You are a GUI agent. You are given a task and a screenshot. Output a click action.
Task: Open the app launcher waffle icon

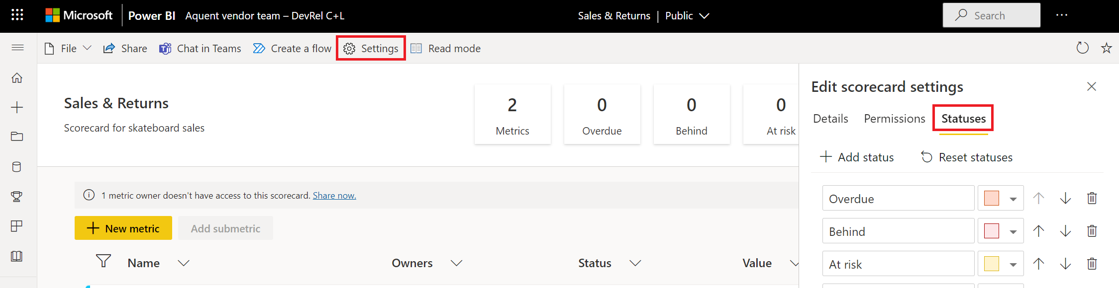point(17,15)
